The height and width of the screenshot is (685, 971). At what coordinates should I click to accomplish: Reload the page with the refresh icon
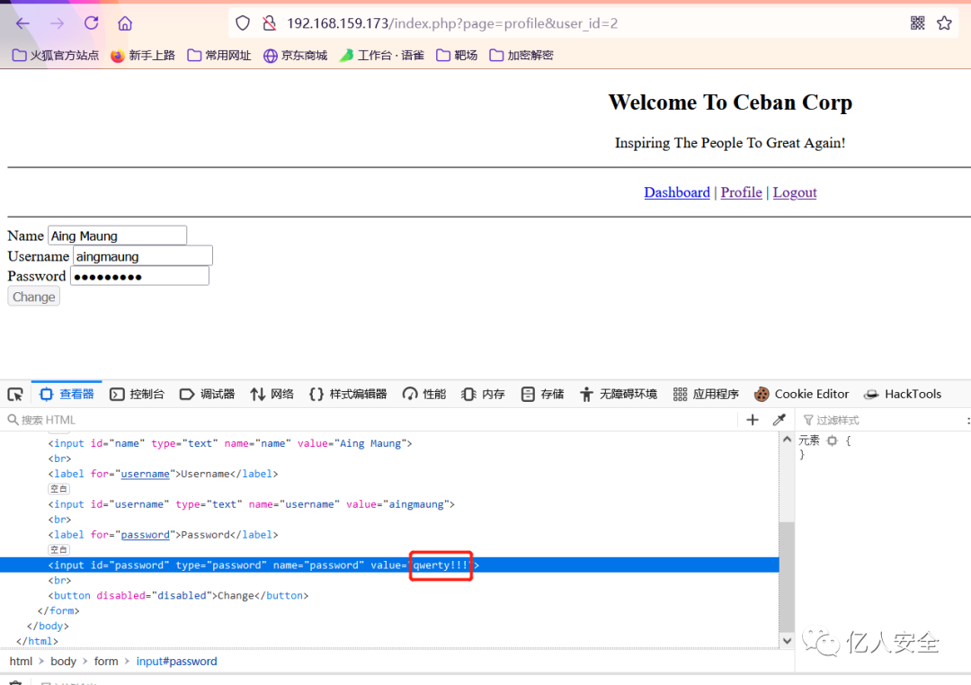click(91, 23)
